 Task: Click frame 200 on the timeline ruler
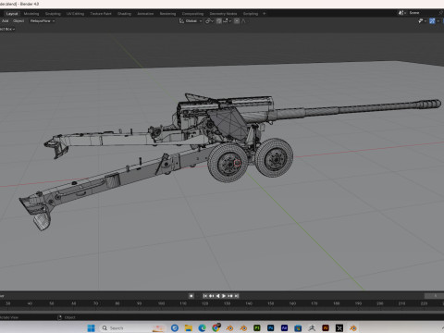pyautogui.click(x=380, y=303)
